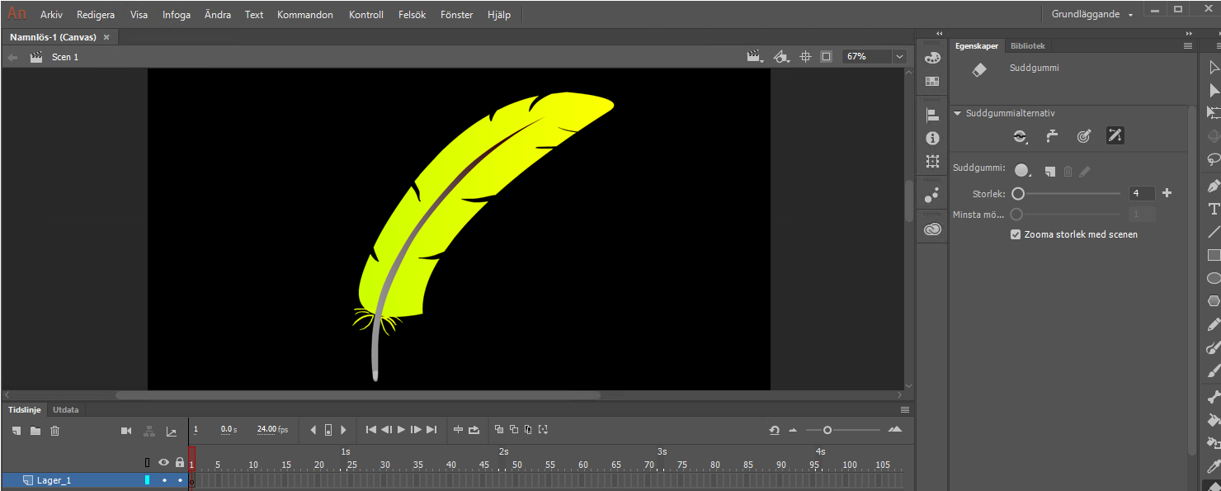Open the Transform panel icon
The height and width of the screenshot is (491, 1221).
tap(932, 161)
